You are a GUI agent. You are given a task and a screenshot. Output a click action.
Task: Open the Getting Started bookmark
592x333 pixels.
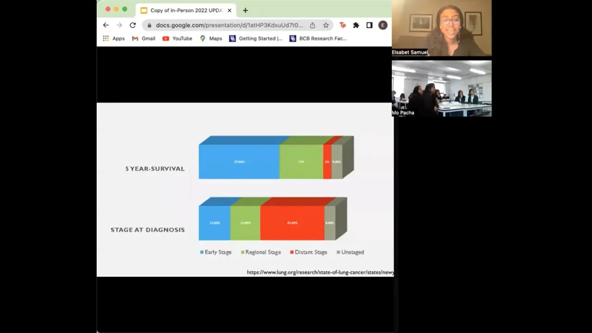click(255, 38)
